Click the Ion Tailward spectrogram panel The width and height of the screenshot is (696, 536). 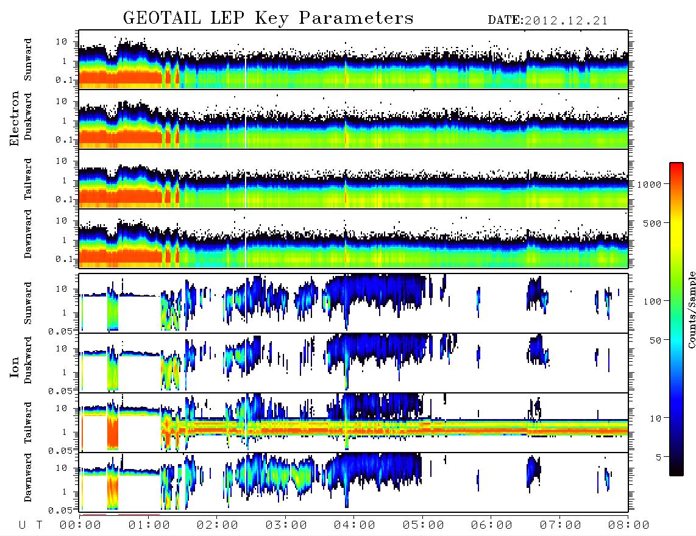point(353,423)
